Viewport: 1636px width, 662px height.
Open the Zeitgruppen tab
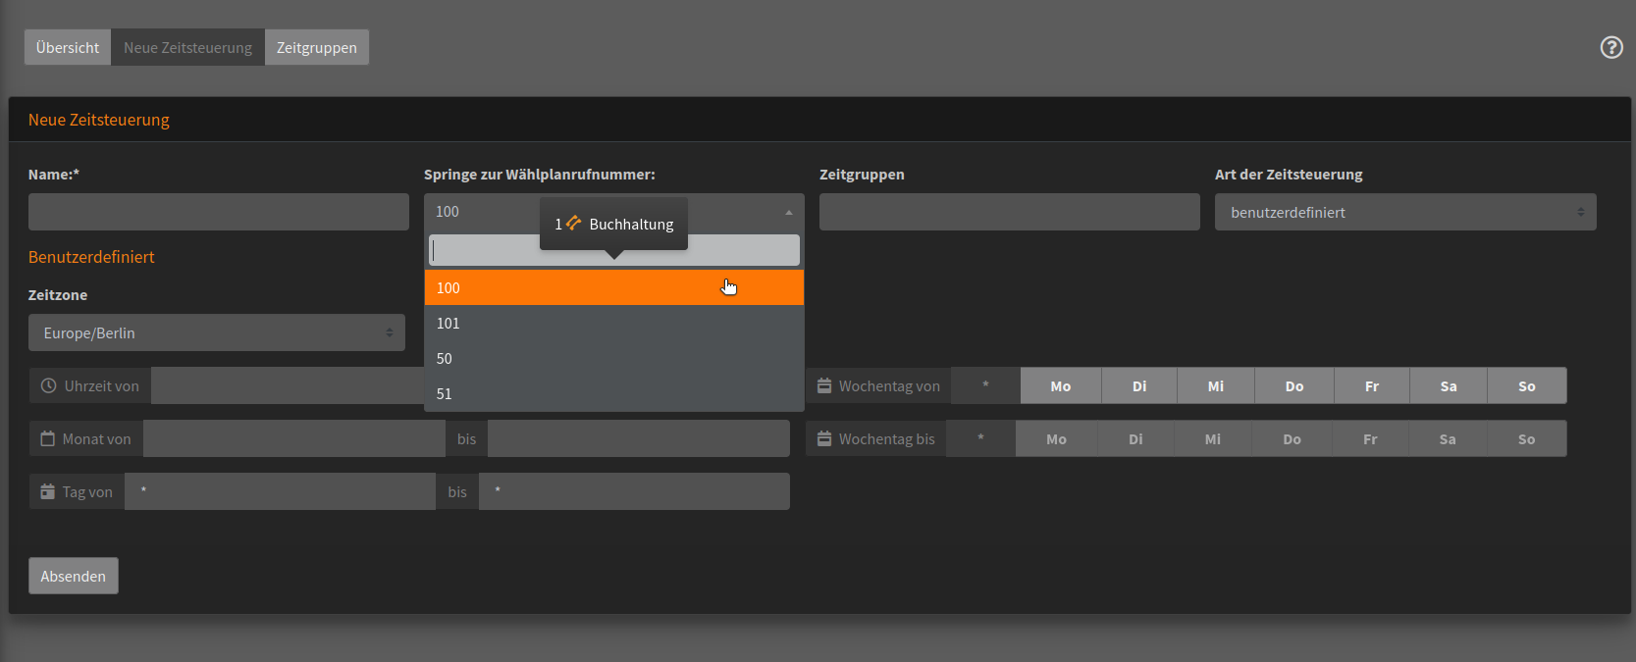[316, 48]
